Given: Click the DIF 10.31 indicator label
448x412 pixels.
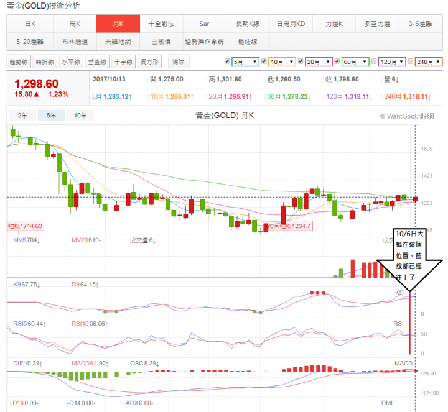Looking at the screenshot, I should pos(28,363).
